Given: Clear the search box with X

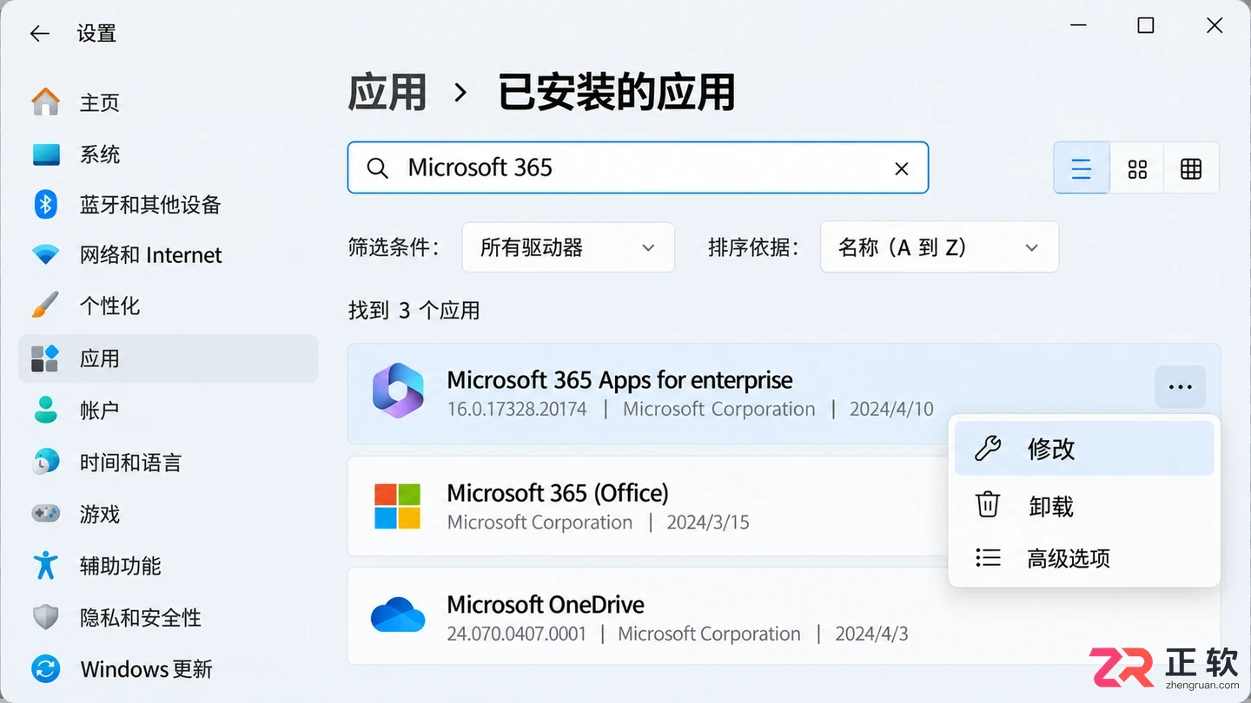Looking at the screenshot, I should click(x=902, y=168).
